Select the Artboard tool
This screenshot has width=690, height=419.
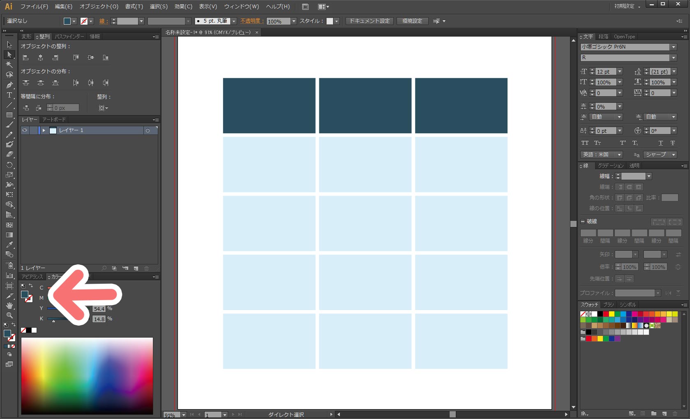[9, 285]
